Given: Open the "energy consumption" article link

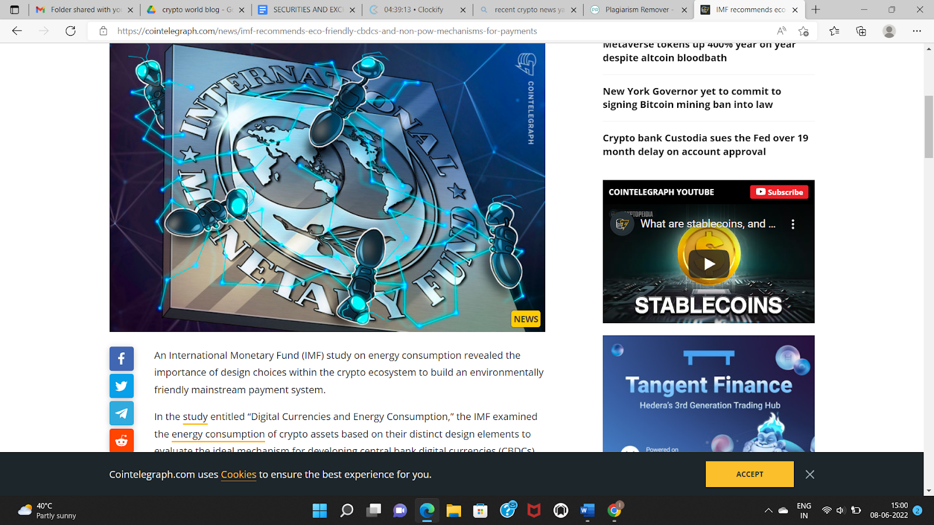Looking at the screenshot, I should click(x=218, y=434).
